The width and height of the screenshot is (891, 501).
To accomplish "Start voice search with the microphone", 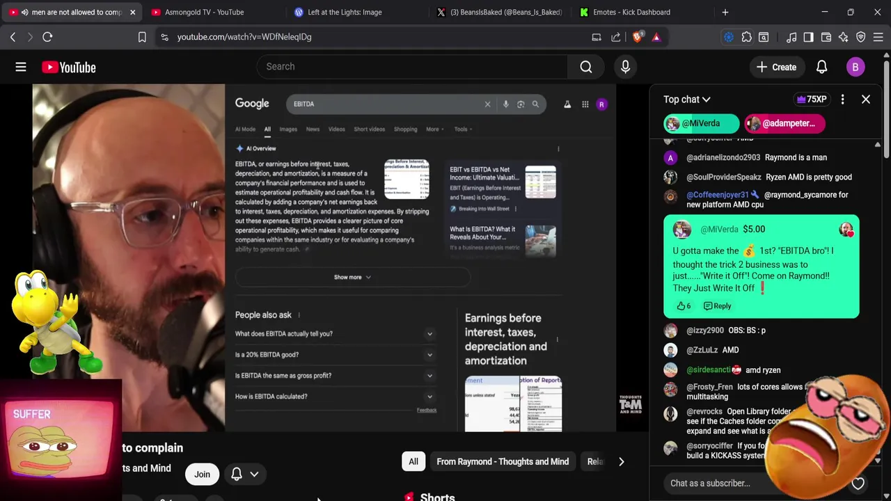I will click(625, 66).
